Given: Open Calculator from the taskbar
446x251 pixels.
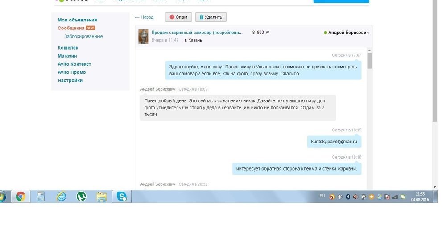Looking at the screenshot, I should click(x=41, y=197).
